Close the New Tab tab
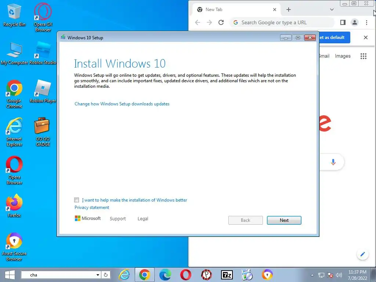Viewport: 376px width, 282px height. coord(275,10)
